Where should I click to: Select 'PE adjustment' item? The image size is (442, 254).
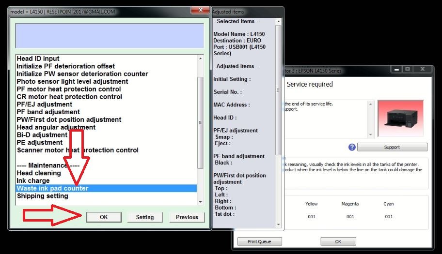[x=39, y=142]
